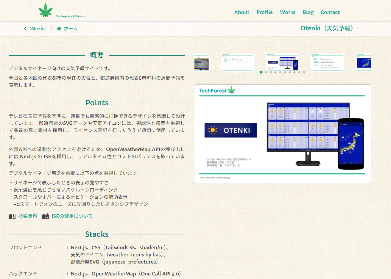Click bullet 表示遅延を感じさせないスケルトンローディング

(x=63, y=190)
